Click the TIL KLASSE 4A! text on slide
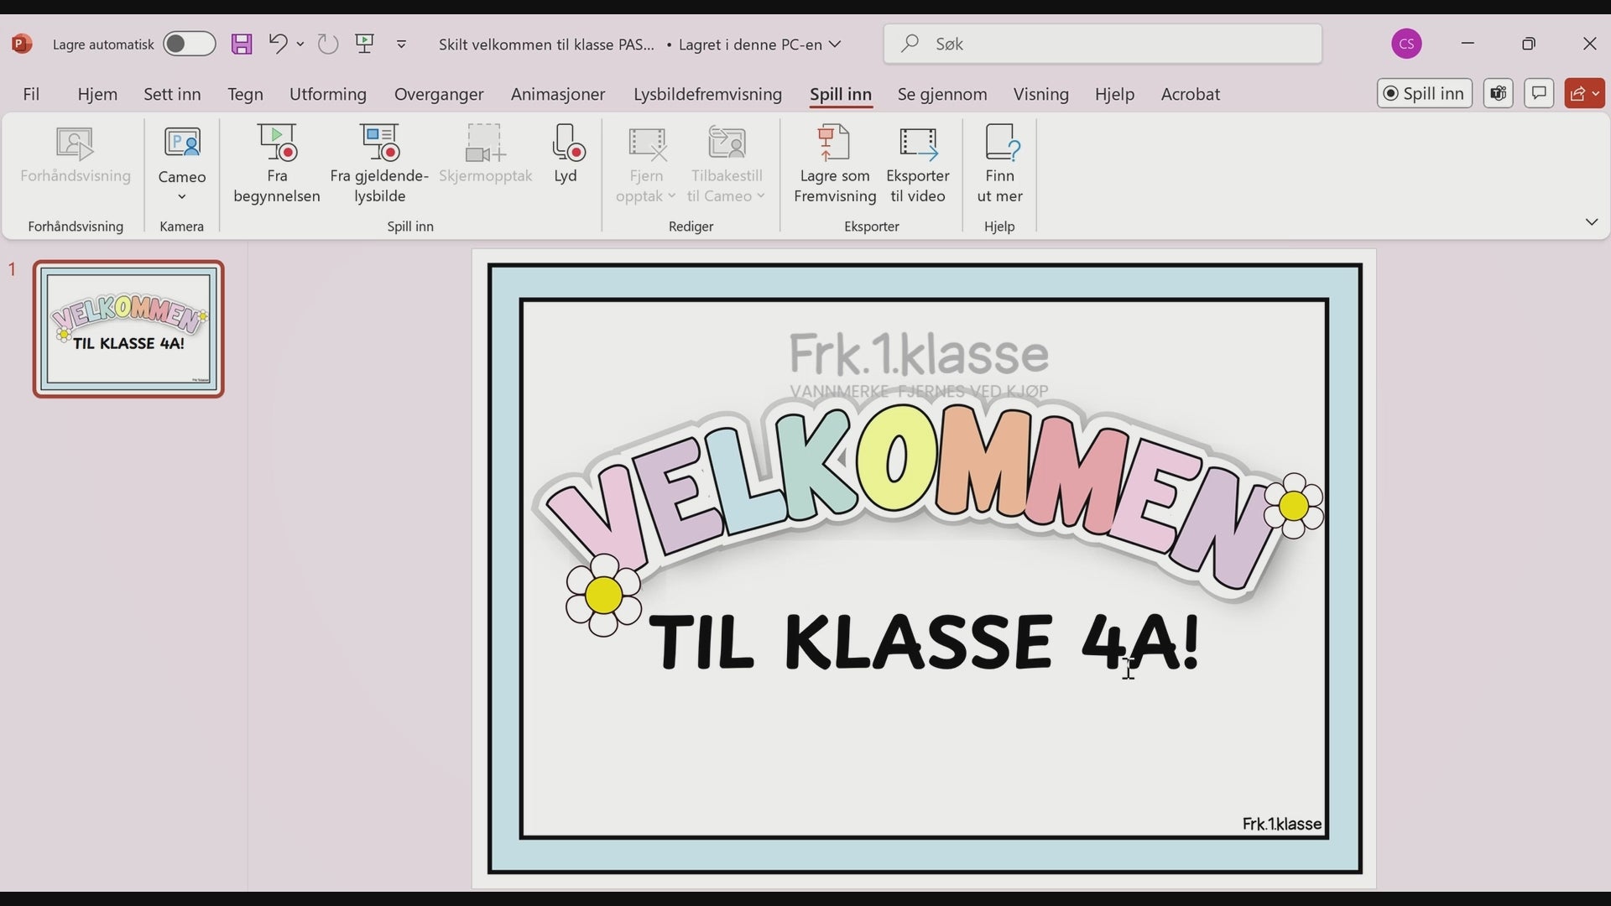 coord(925,642)
